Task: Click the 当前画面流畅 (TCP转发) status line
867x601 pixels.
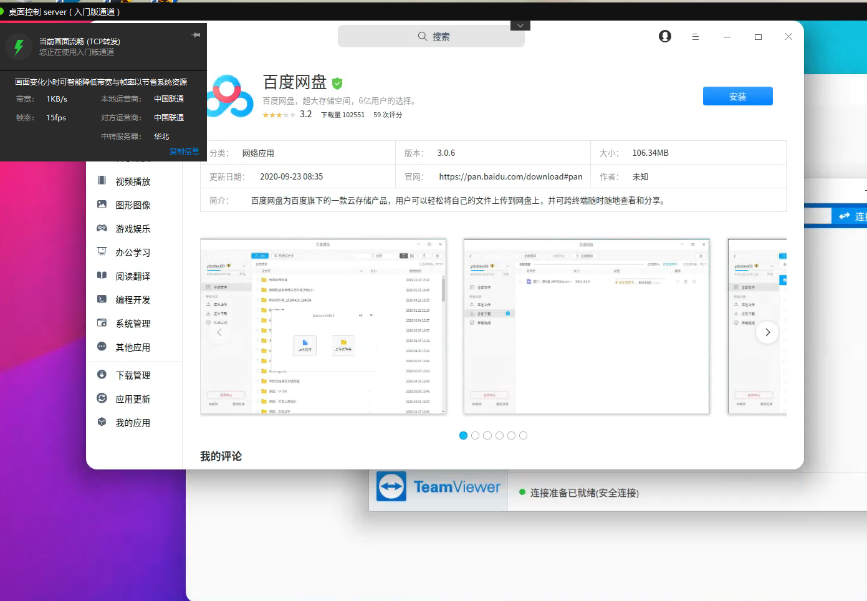Action: (80, 41)
